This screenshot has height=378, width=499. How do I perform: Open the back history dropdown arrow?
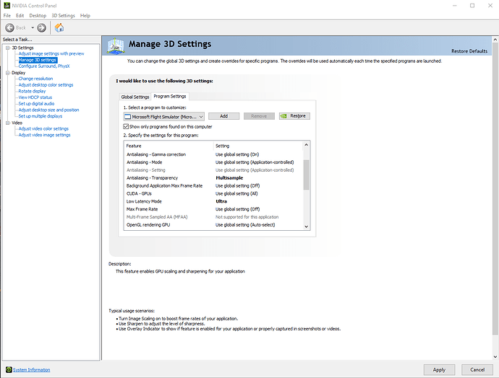click(x=31, y=27)
